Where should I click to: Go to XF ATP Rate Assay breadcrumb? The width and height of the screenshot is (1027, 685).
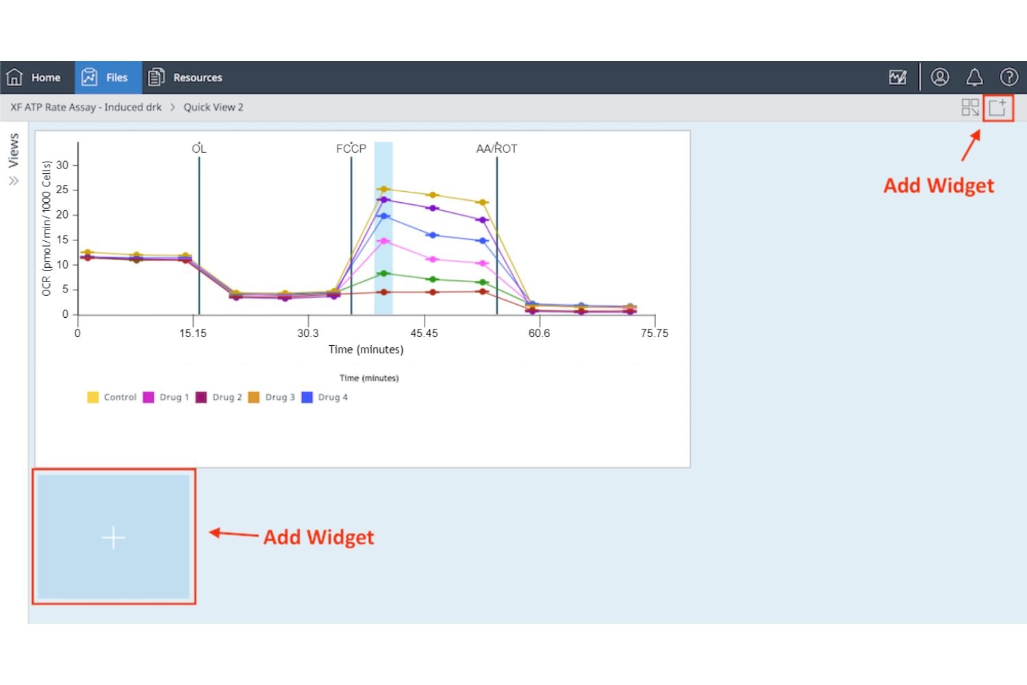click(x=86, y=108)
